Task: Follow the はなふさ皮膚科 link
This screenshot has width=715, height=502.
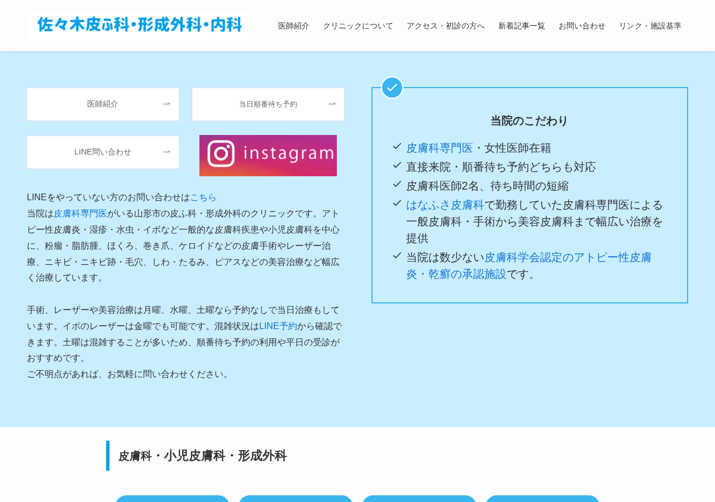Action: 445,205
